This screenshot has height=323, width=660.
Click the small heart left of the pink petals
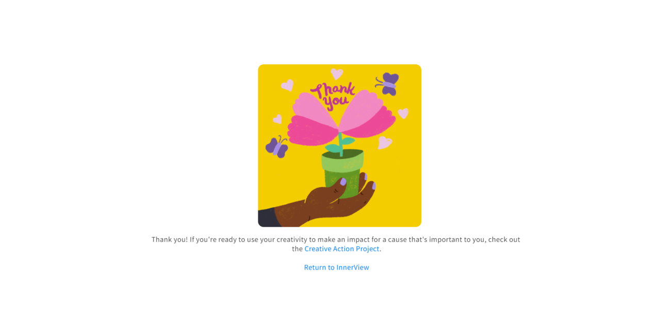[x=277, y=119]
